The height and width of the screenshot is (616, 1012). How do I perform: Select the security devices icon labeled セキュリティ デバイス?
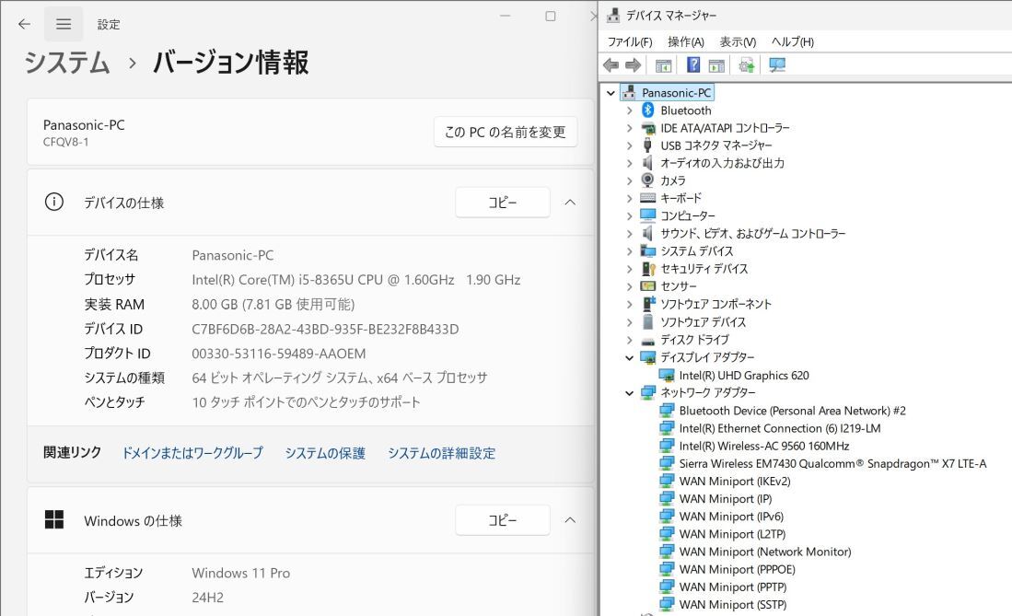pyautogui.click(x=648, y=269)
